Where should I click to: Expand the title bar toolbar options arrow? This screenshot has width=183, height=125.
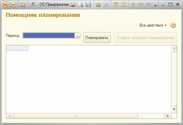pos(155,6)
